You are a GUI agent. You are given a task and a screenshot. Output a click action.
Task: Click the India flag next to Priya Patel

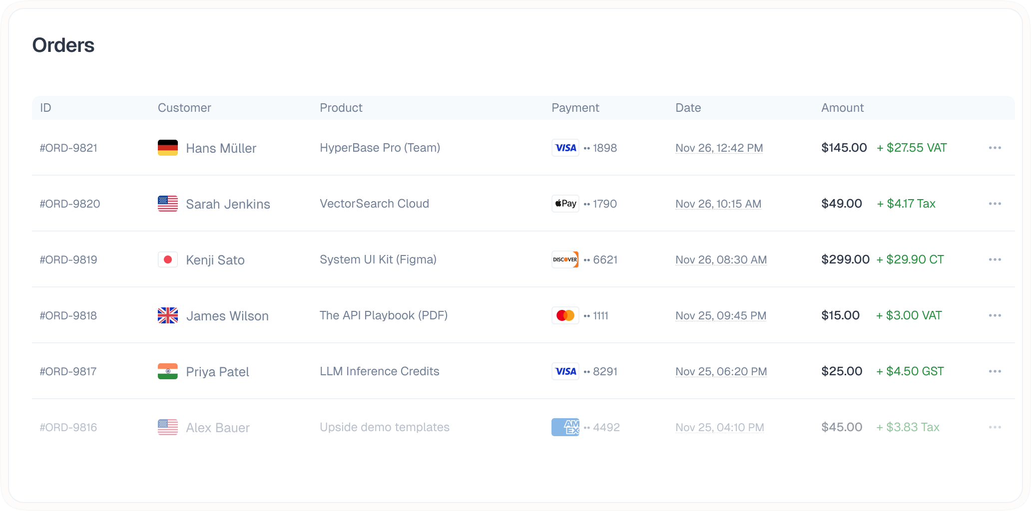tap(168, 371)
